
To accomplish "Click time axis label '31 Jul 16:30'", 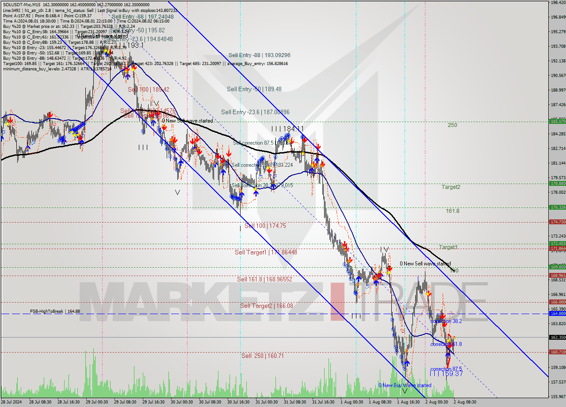I will 323,402.
